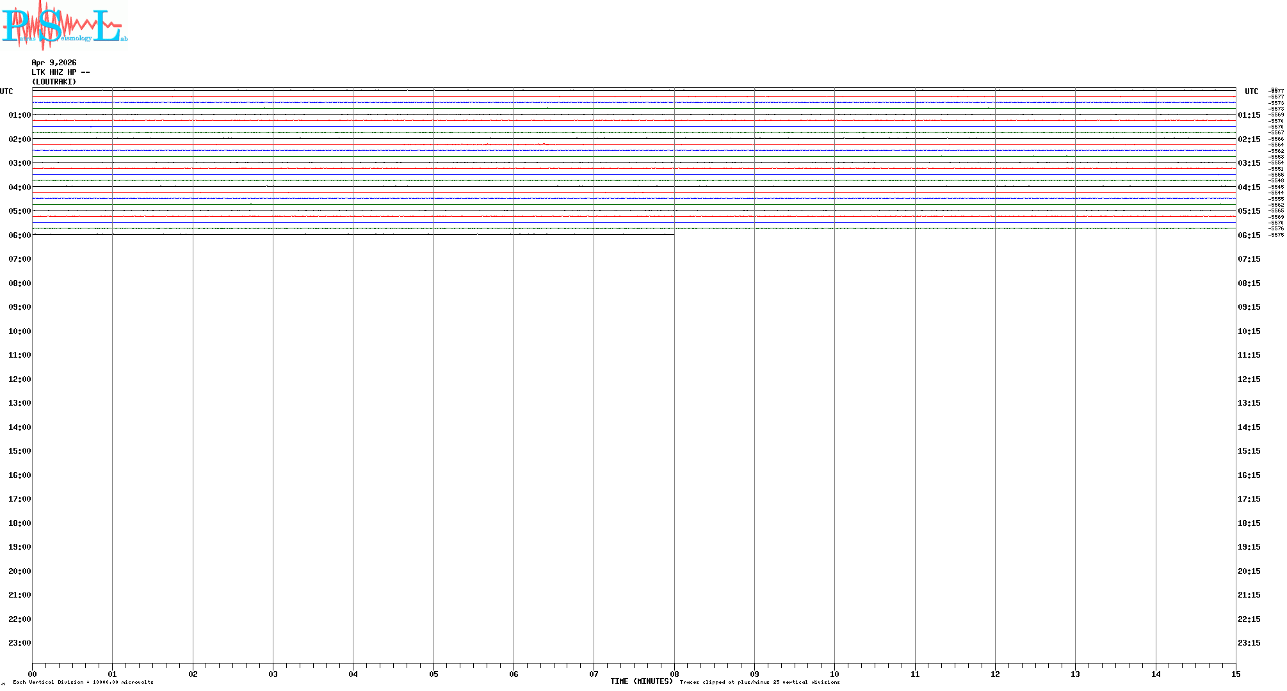The image size is (1287, 691).
Task: Click the Apr 9, 2026 date label
Action: 54,63
